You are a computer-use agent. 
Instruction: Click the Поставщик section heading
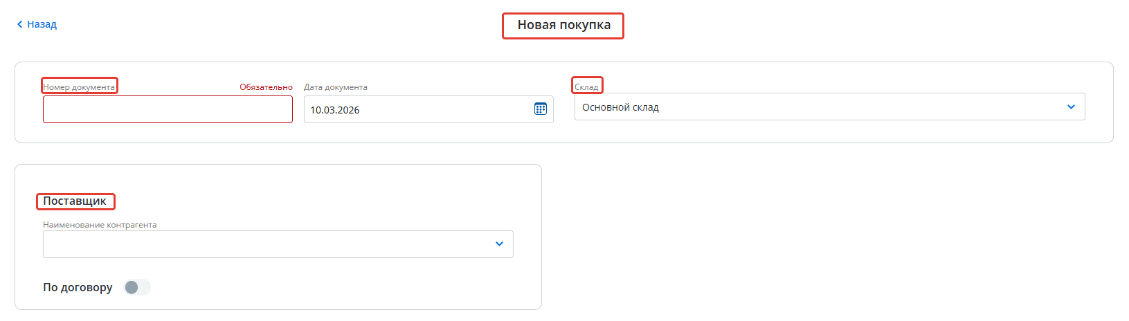pyautogui.click(x=75, y=201)
